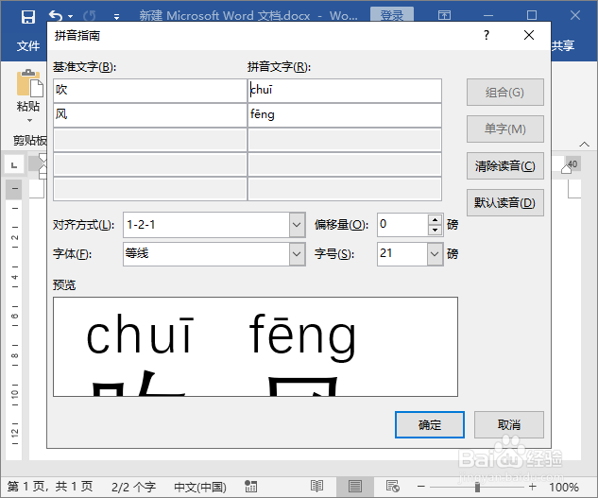Open the 字体 font dropdown
The image size is (598, 498).
tap(297, 254)
